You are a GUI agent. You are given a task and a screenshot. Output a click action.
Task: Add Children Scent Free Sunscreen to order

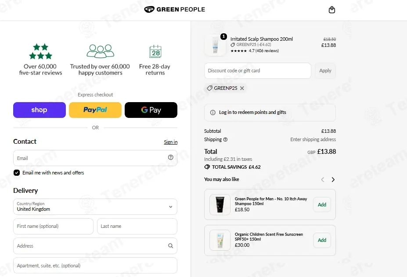click(322, 240)
